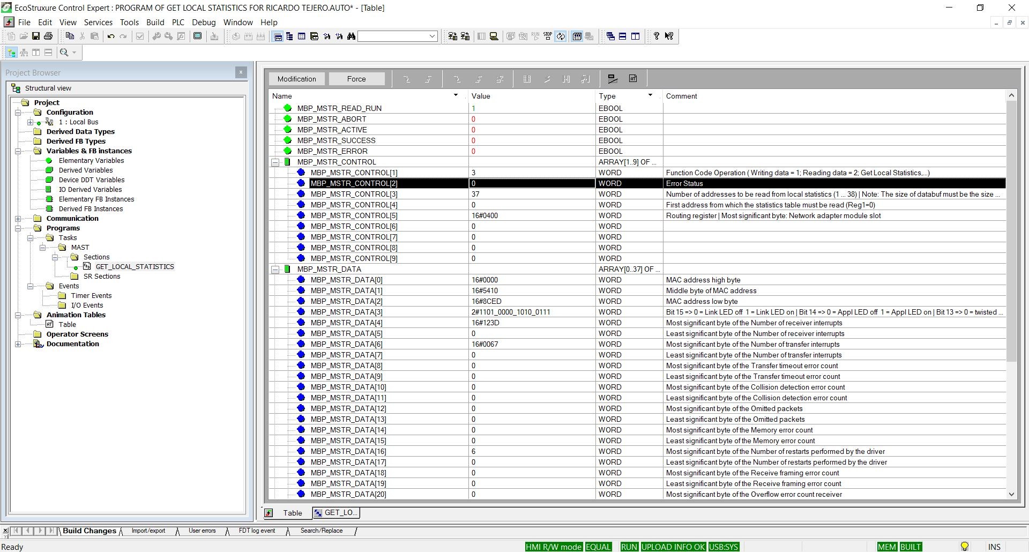1029x552 pixels.
Task: Click the AT icon in table toolbar
Action: (633, 79)
